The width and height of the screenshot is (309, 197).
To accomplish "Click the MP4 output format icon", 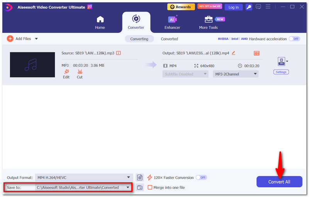I will tap(281, 61).
